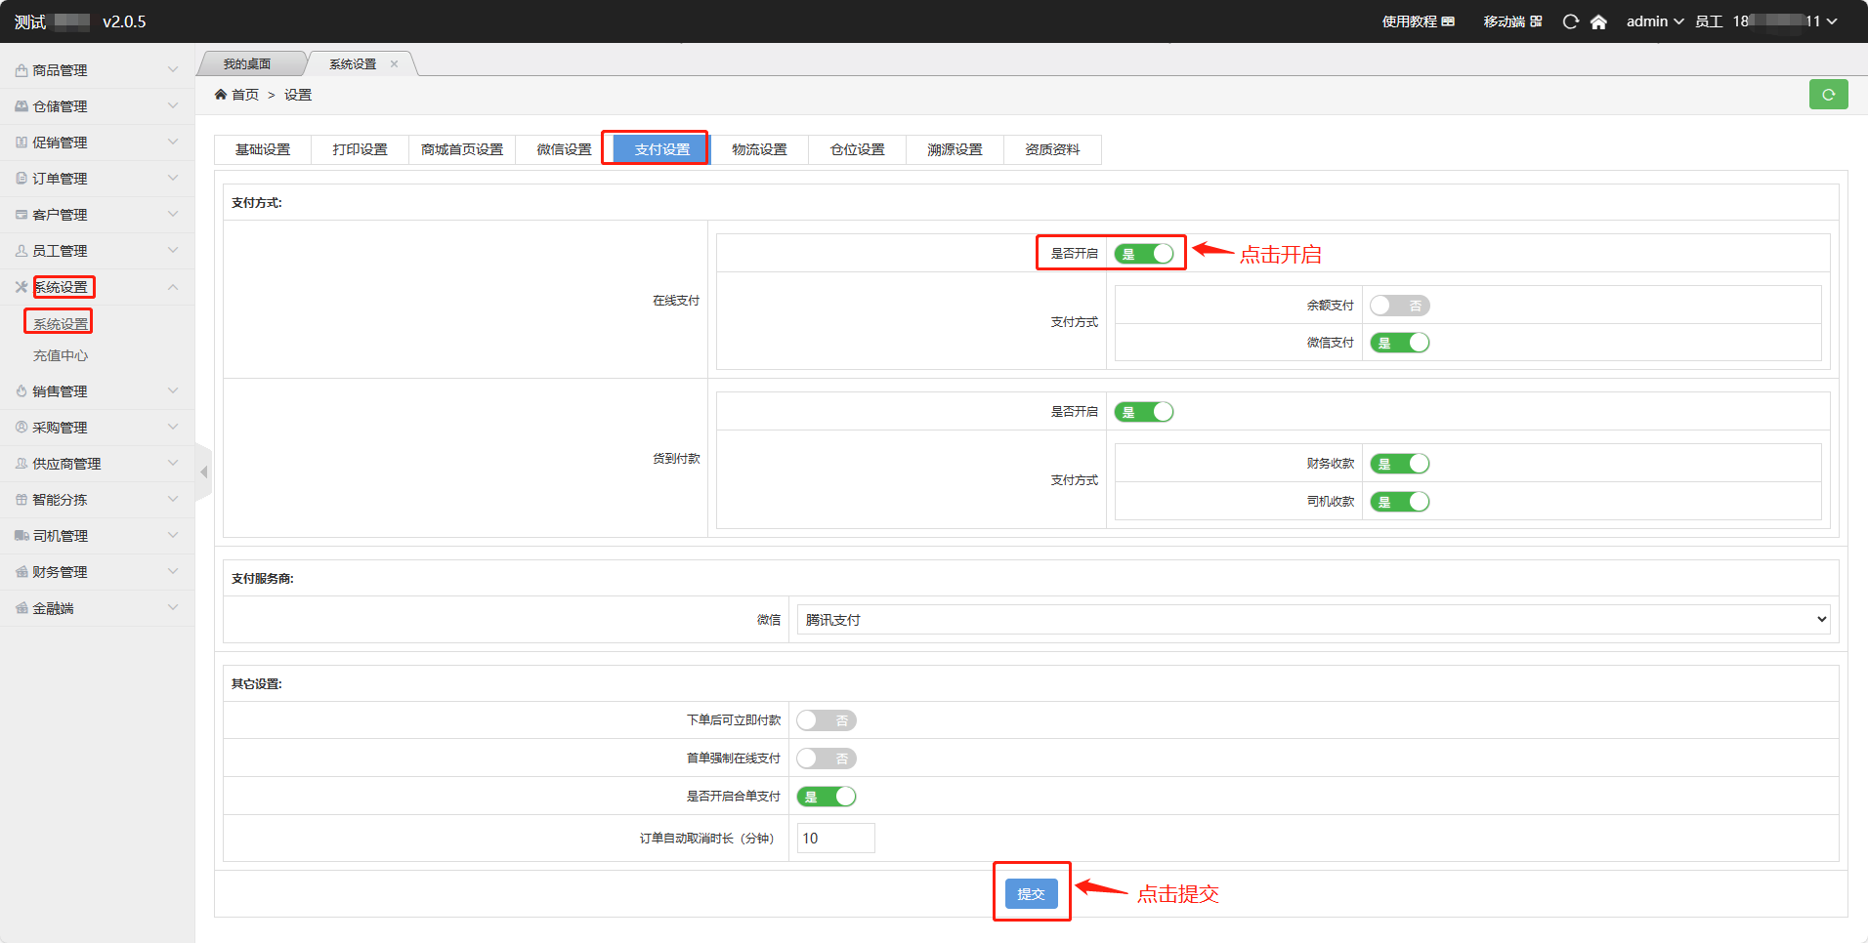Click the refresh icon in top header
1868x943 pixels.
1570,21
